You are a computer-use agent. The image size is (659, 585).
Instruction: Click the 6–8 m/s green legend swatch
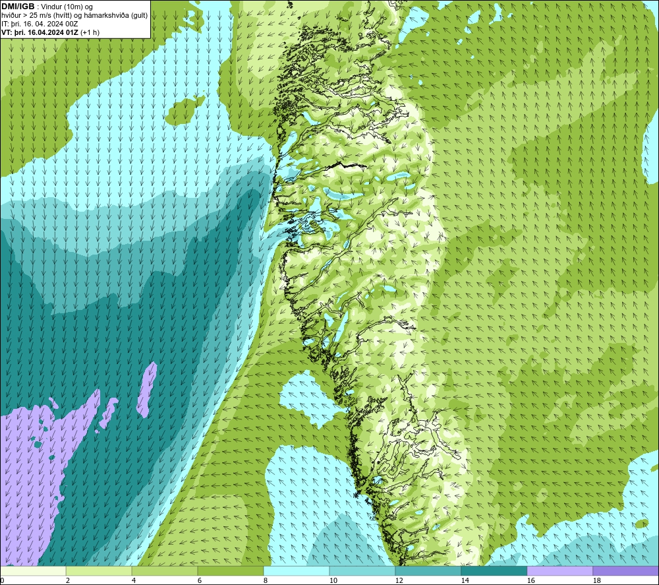click(x=230, y=570)
